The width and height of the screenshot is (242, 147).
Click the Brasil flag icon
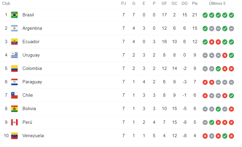tap(14, 15)
